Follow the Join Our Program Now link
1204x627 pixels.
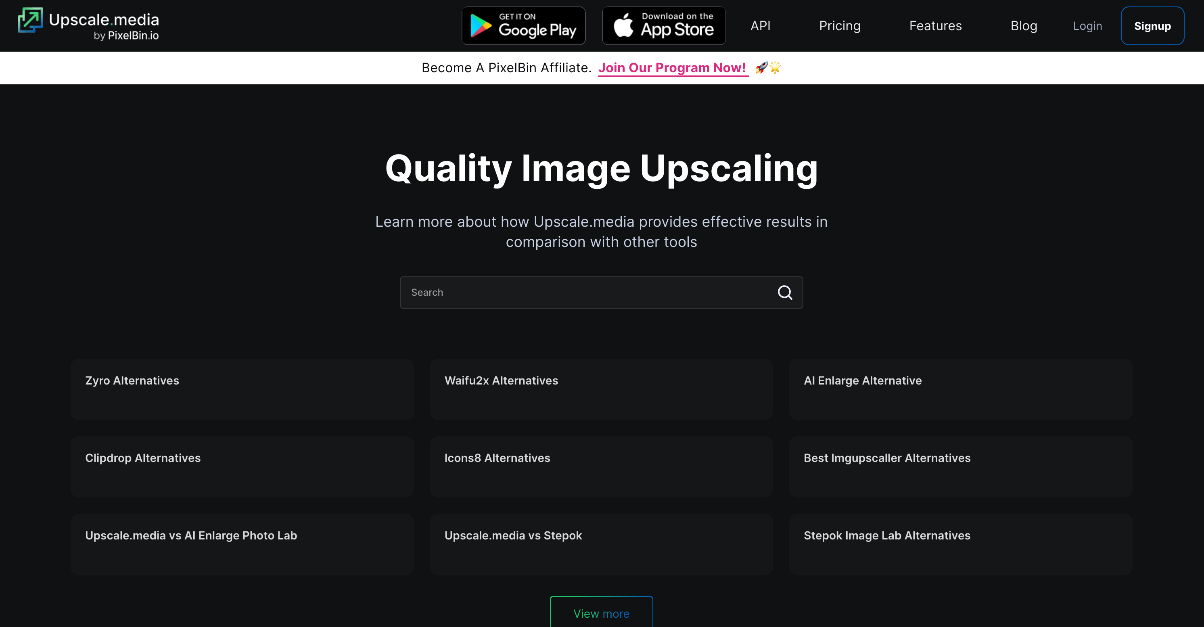pyautogui.click(x=672, y=68)
